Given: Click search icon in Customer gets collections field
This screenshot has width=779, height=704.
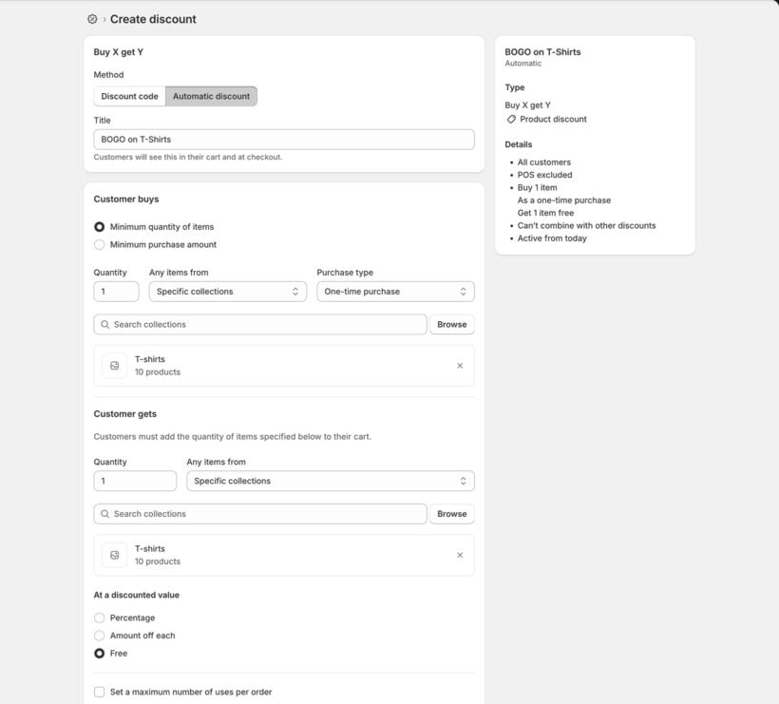Looking at the screenshot, I should click(104, 514).
